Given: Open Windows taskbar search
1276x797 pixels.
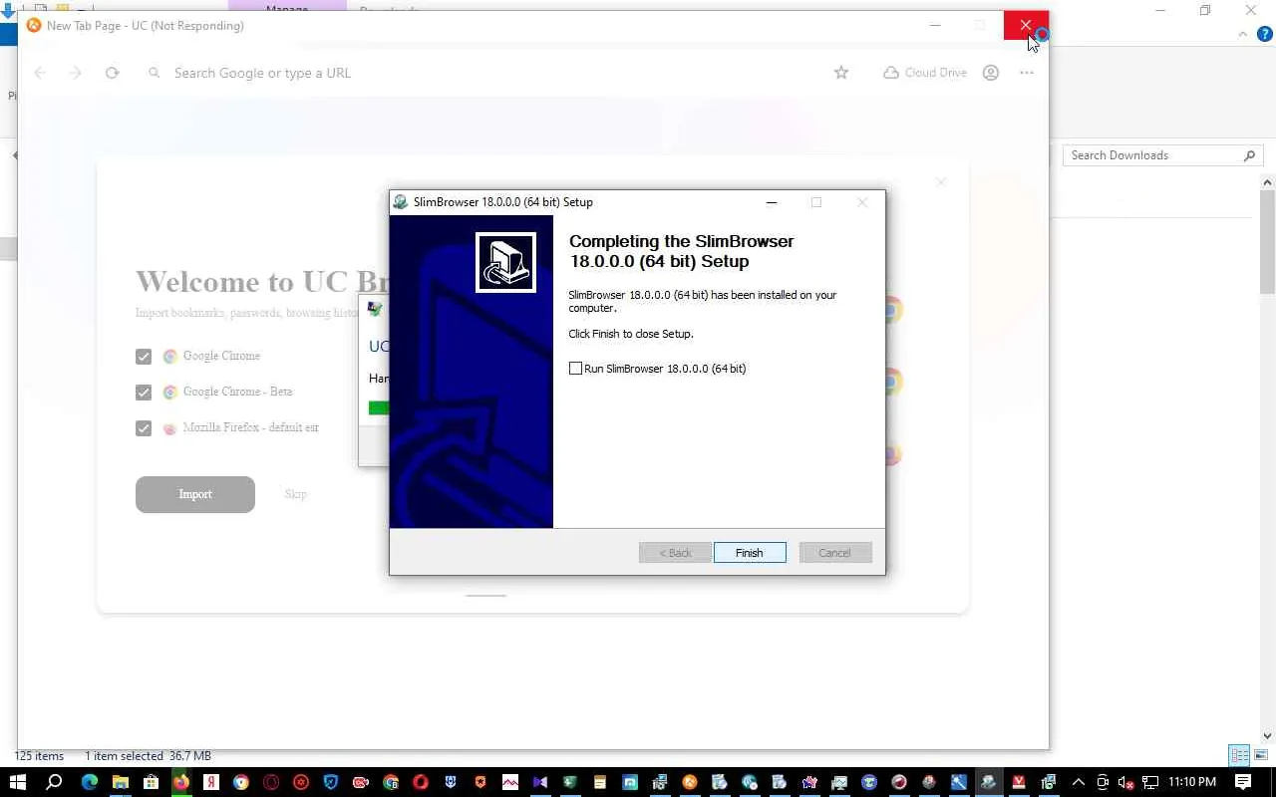Looking at the screenshot, I should tap(54, 782).
